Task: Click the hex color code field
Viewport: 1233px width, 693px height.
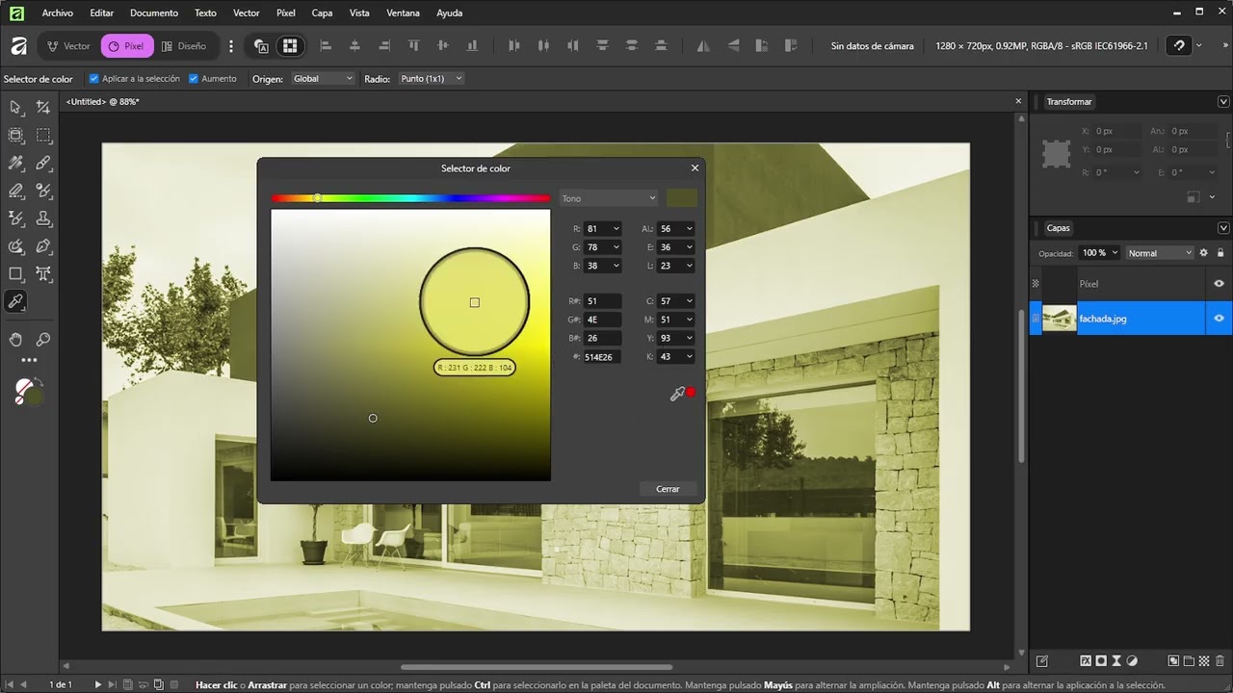Action: coord(602,357)
